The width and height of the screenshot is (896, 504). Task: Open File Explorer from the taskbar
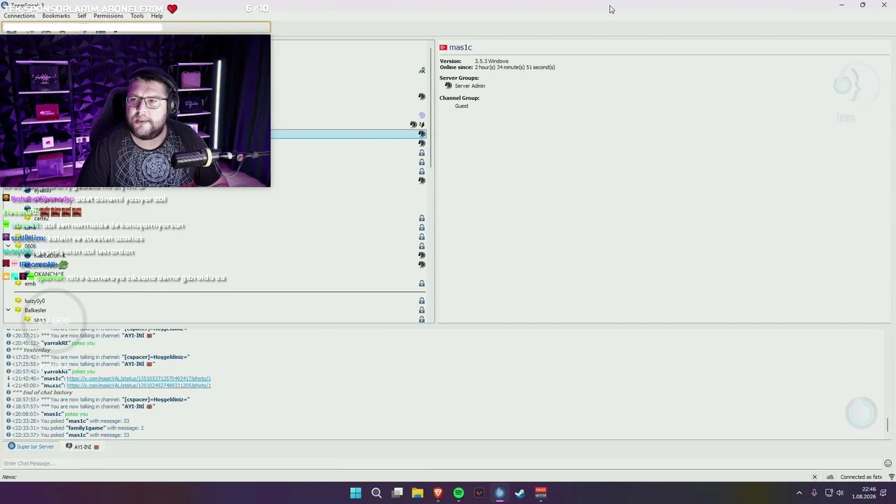click(418, 493)
